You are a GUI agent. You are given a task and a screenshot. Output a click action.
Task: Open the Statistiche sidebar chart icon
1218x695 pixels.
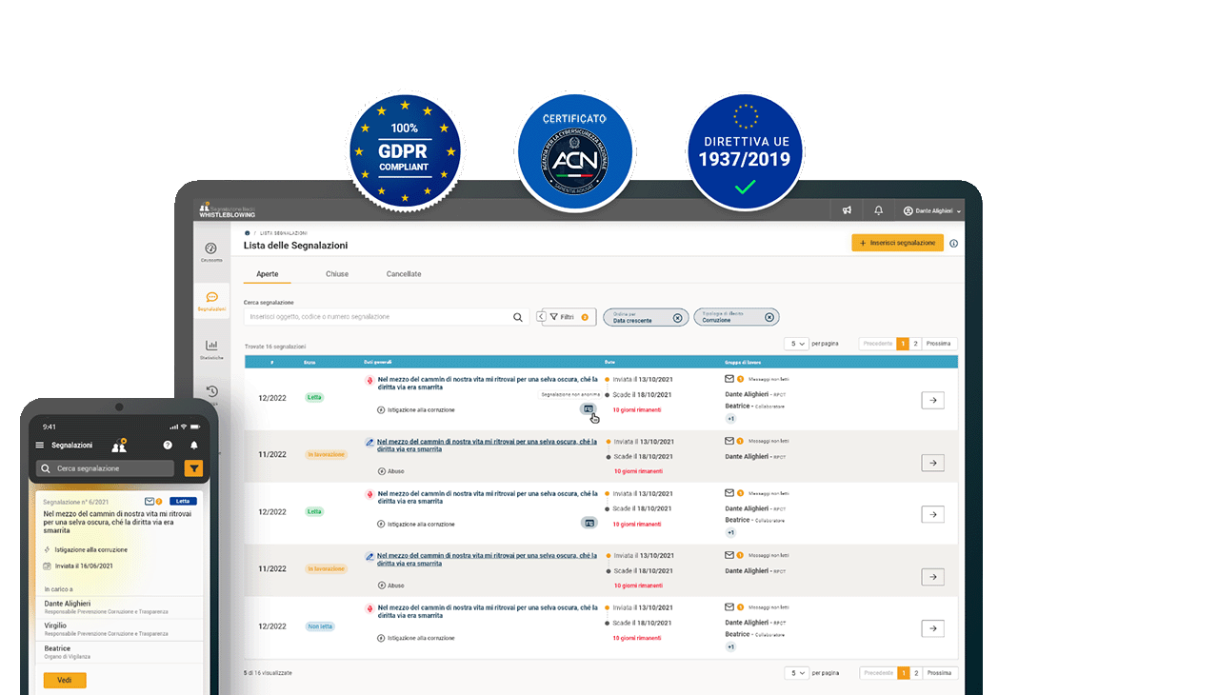pos(211,347)
